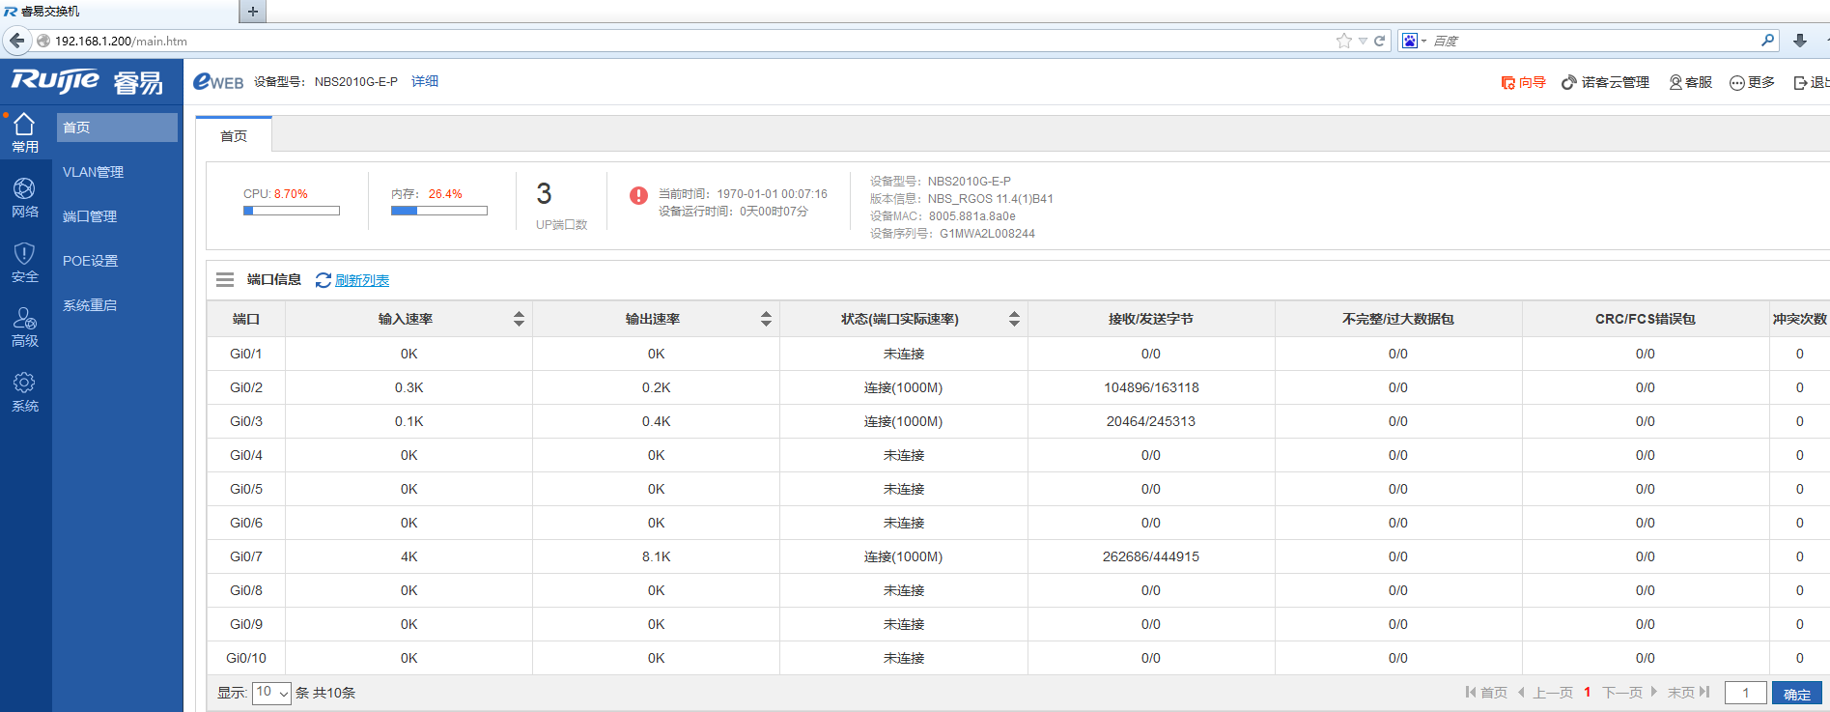Open the 客服 customer service icon
Image resolution: width=1830 pixels, height=712 pixels.
[1690, 82]
